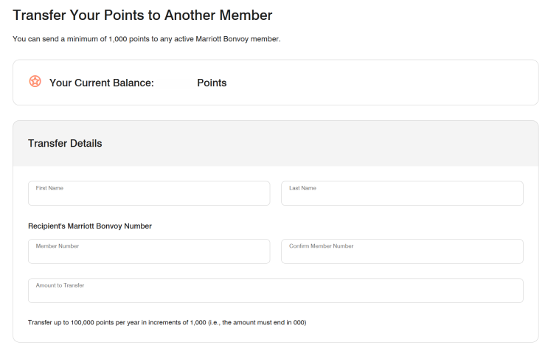Viewport: 548px width, 348px height.
Task: Click the "Amount to Transfer" floating label
Action: pos(60,285)
